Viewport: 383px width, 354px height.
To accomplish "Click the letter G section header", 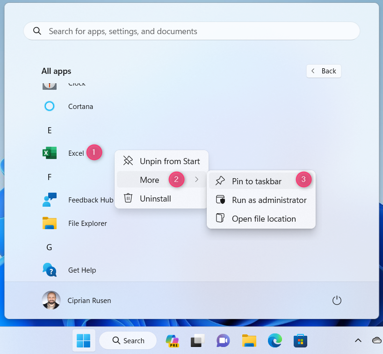I will point(50,247).
